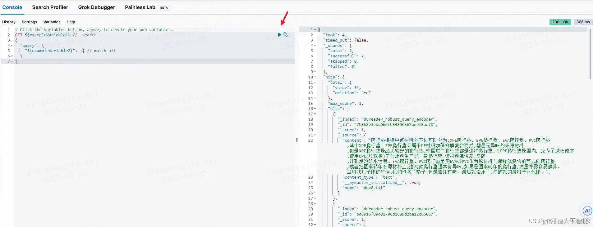Click the 366 ms response time badge
Screen dimensions: 593x227
(583, 22)
